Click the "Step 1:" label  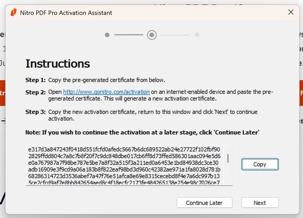pyautogui.click(x=35, y=80)
